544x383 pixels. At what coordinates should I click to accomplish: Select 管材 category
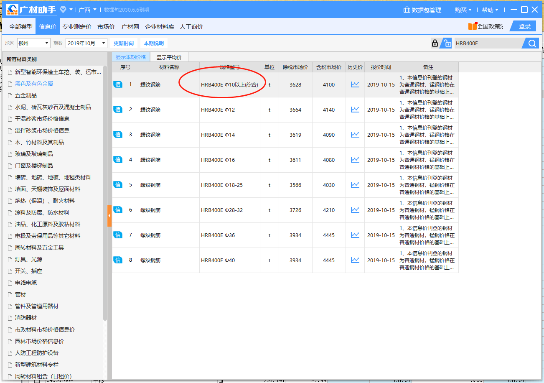click(20, 294)
